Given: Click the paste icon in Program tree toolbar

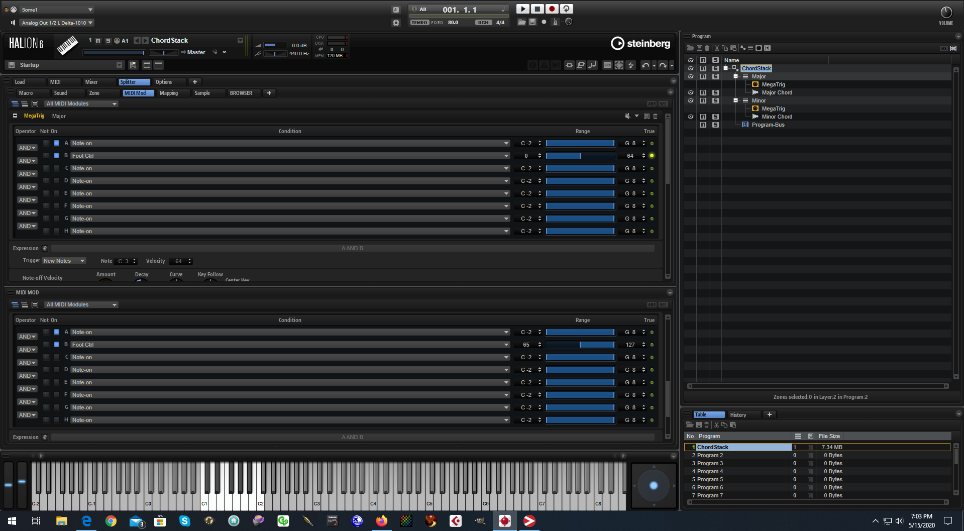Looking at the screenshot, I should (x=733, y=48).
